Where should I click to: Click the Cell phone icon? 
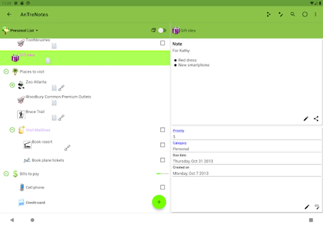click(x=22, y=187)
